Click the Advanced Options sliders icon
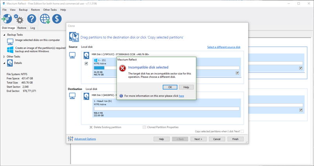The image size is (314, 166). [71, 139]
